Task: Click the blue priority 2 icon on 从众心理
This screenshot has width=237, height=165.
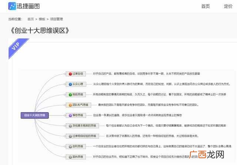Action: point(70,84)
